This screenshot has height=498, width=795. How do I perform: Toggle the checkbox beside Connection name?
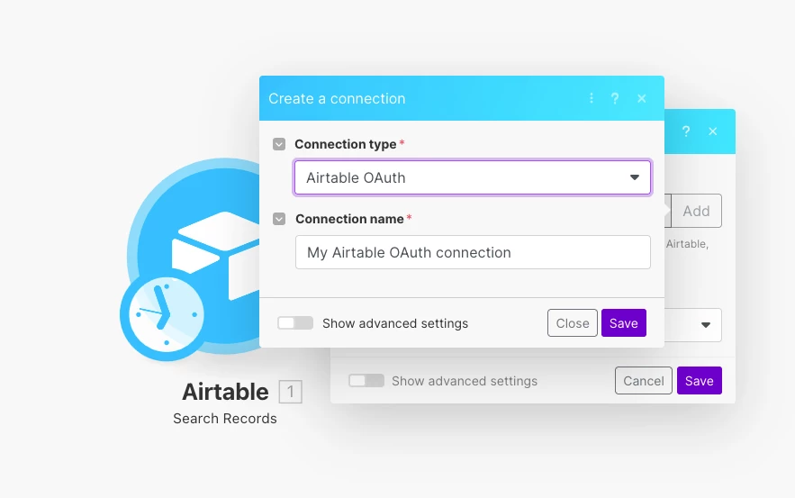(x=279, y=219)
